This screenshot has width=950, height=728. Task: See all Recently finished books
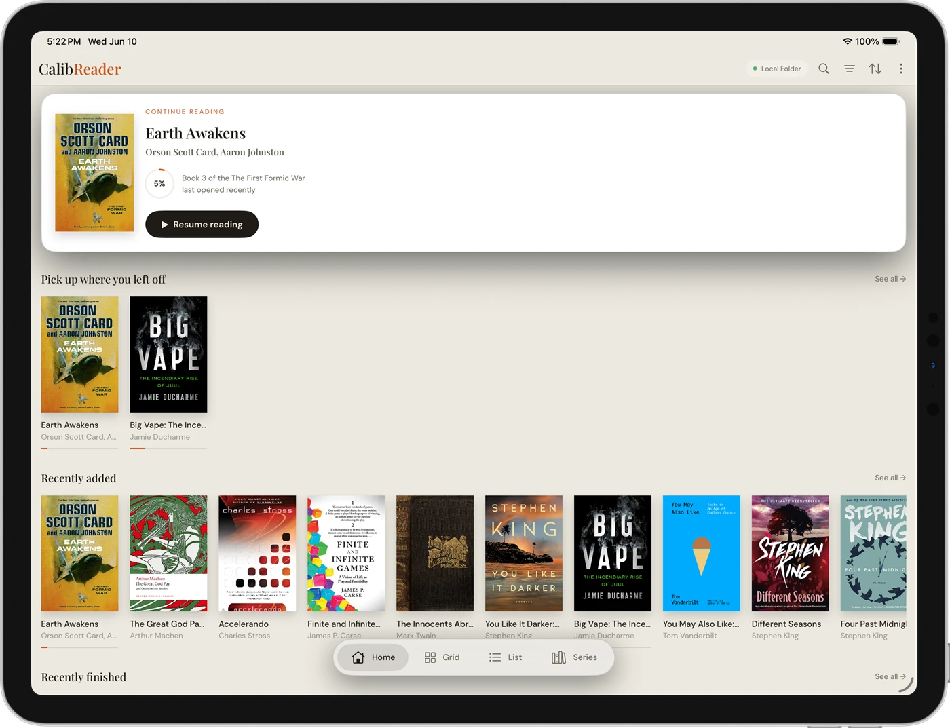890,676
